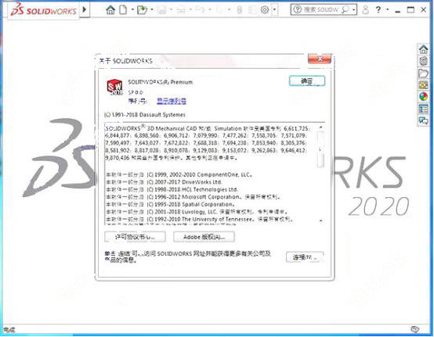This screenshot has width=434, height=337.
Task: Open Custom Properties task pane tab
Action: click(x=423, y=109)
